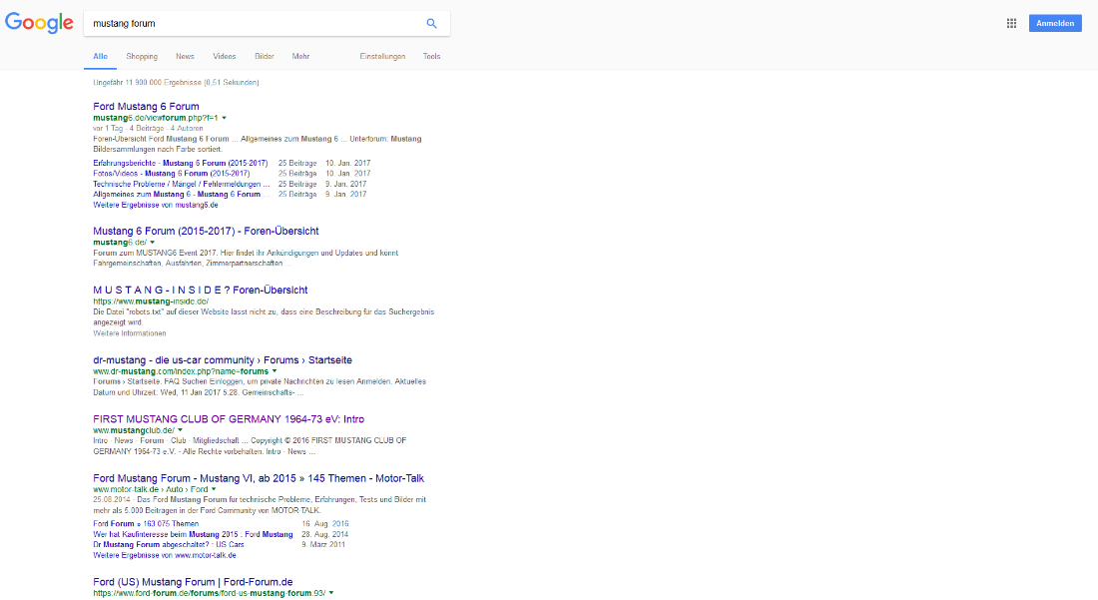Open FIRST MUSTANG CLUB OF GERMANY result
The height and width of the screenshot is (600, 1098).
(229, 419)
